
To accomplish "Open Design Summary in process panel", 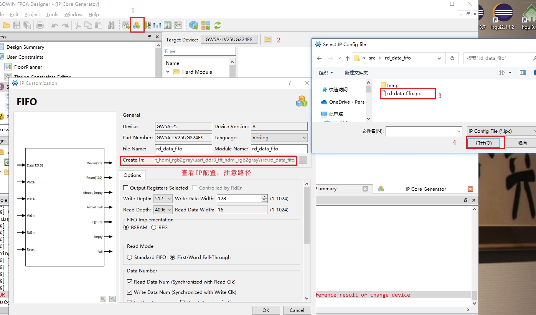I will click(25, 47).
